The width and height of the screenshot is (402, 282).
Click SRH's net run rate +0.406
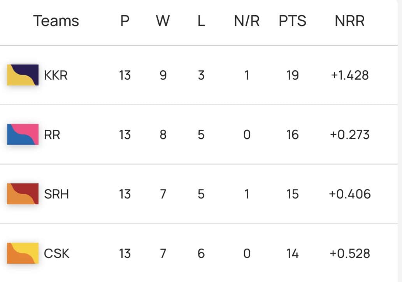point(349,194)
